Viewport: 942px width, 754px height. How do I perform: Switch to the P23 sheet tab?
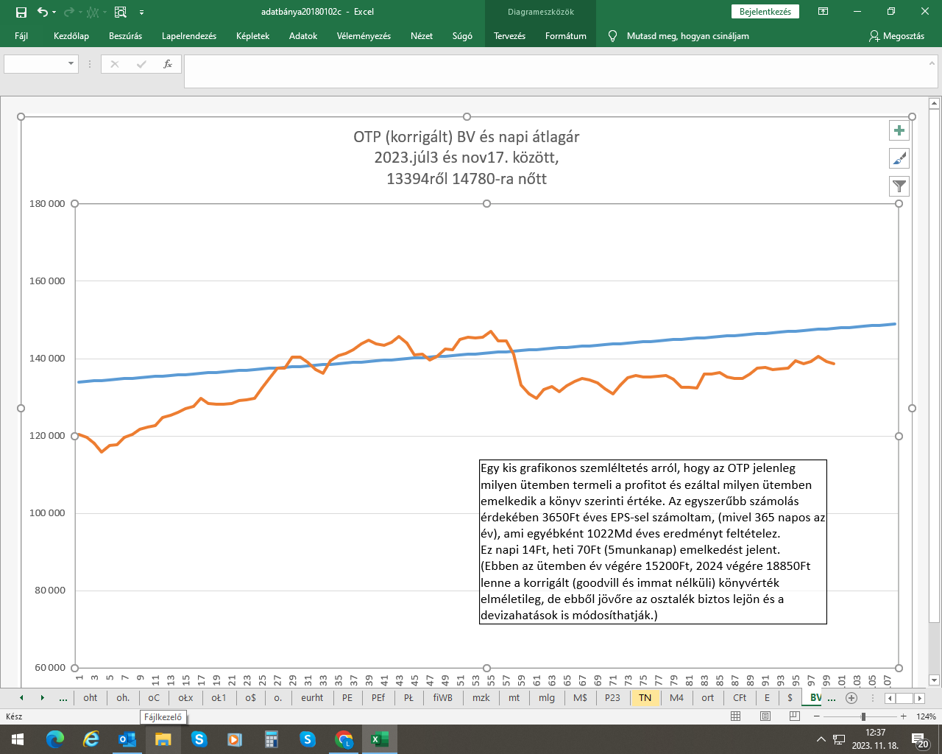click(x=612, y=698)
